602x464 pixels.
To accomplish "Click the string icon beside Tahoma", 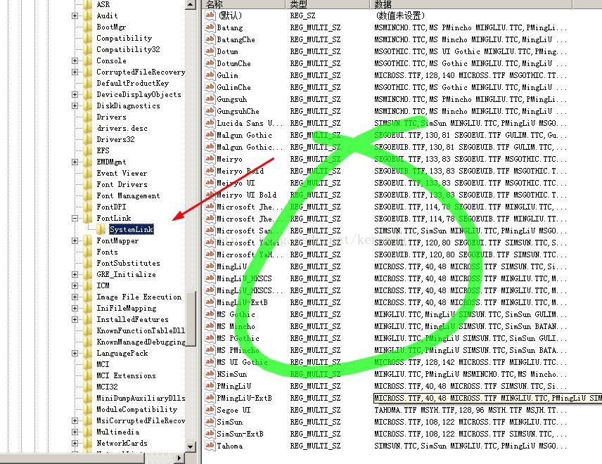I will [x=210, y=446].
